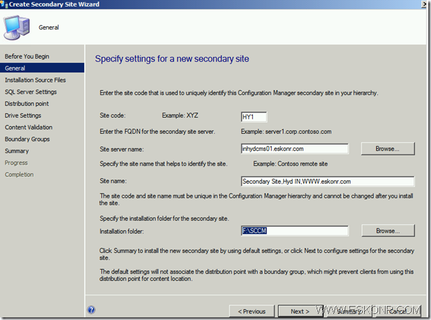Open Boundary Groups step

(x=27, y=139)
